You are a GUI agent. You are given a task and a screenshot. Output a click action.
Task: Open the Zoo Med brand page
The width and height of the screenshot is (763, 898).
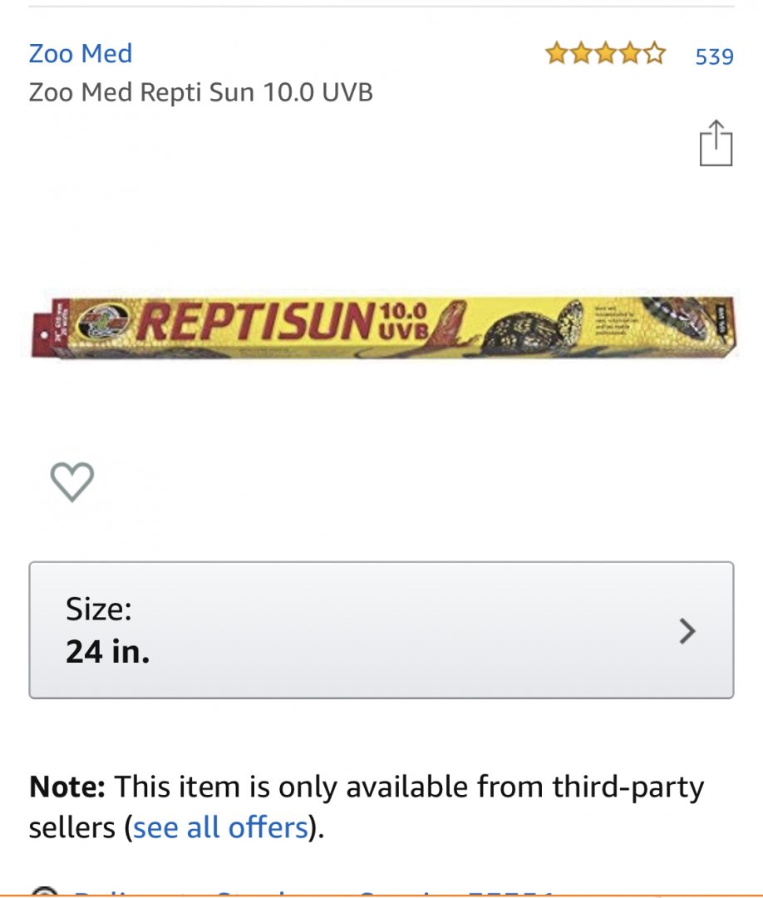(x=81, y=54)
